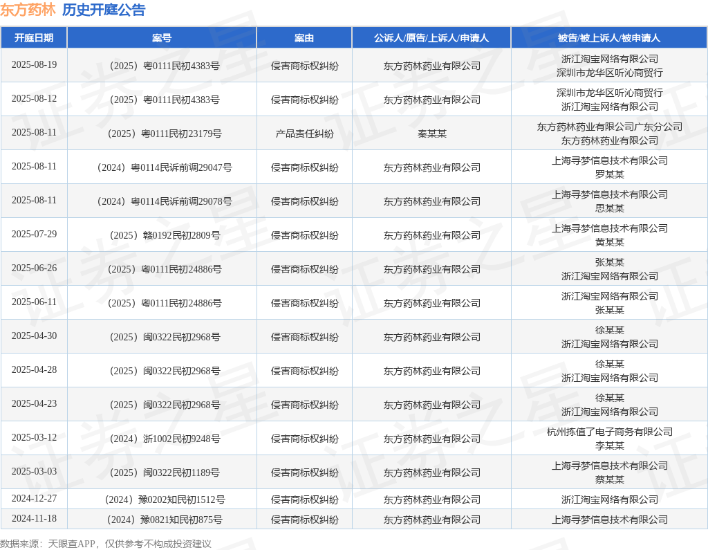708x550 pixels.
Task: Click the date 2025-04-23
Action: click(x=35, y=403)
